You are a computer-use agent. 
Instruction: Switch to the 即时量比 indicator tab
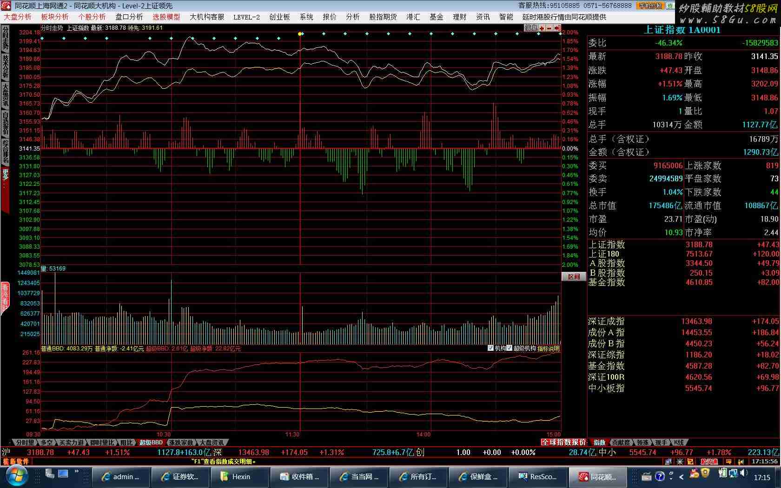(102, 442)
